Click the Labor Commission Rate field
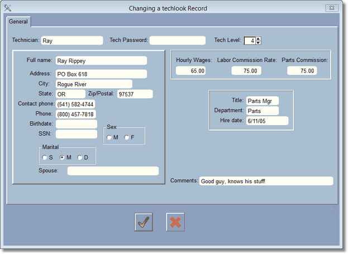This screenshot has width=348, height=254. click(246, 71)
